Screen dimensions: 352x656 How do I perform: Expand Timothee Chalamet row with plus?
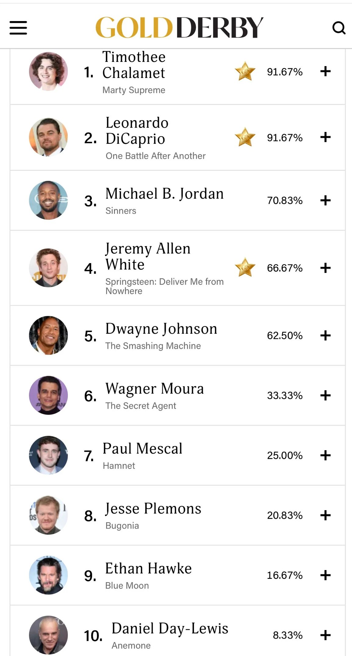pos(325,72)
